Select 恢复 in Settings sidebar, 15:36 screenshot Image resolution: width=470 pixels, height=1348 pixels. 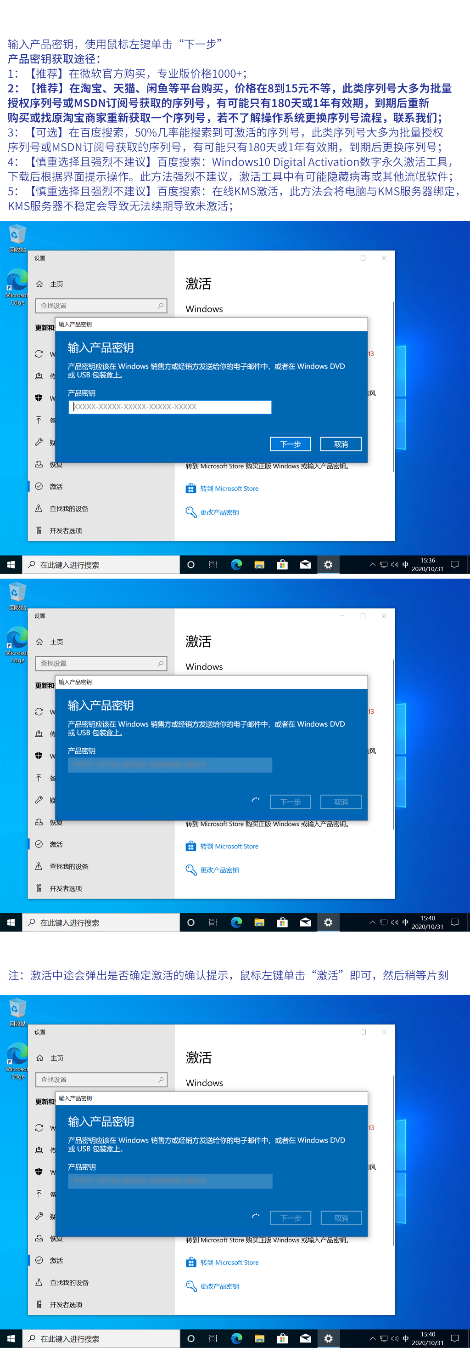click(x=49, y=464)
